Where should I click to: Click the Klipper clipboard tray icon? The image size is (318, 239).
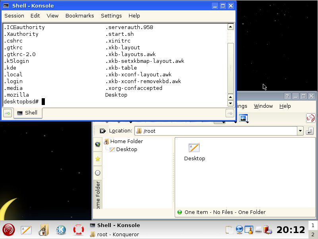point(228,230)
